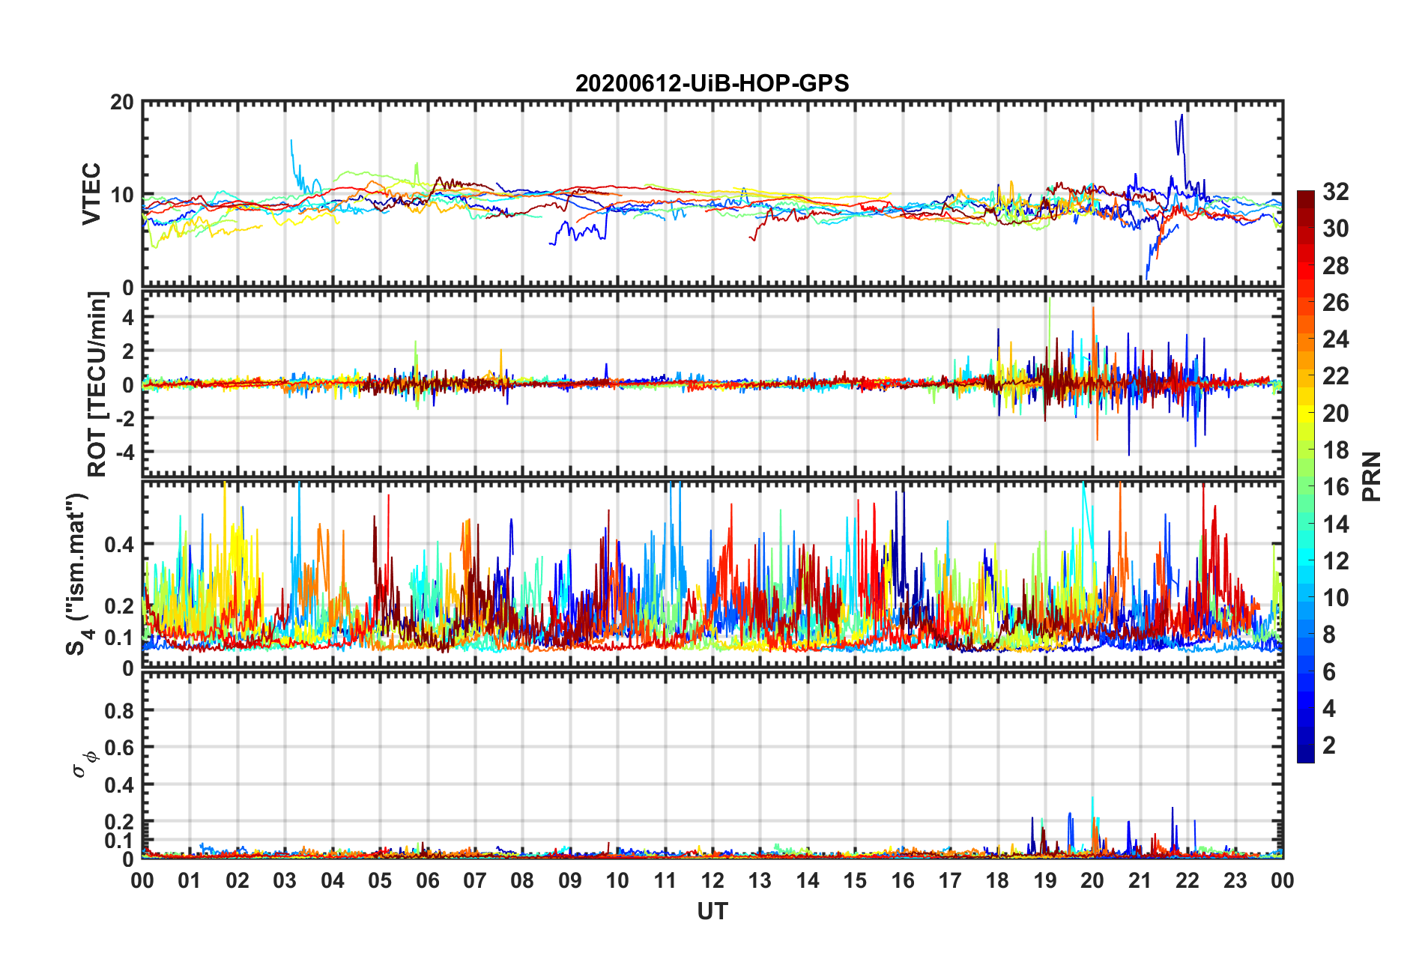Screen dimensions: 1425x953
Task: Select the 06 hour tick on the UT axis
Action: pos(427,880)
